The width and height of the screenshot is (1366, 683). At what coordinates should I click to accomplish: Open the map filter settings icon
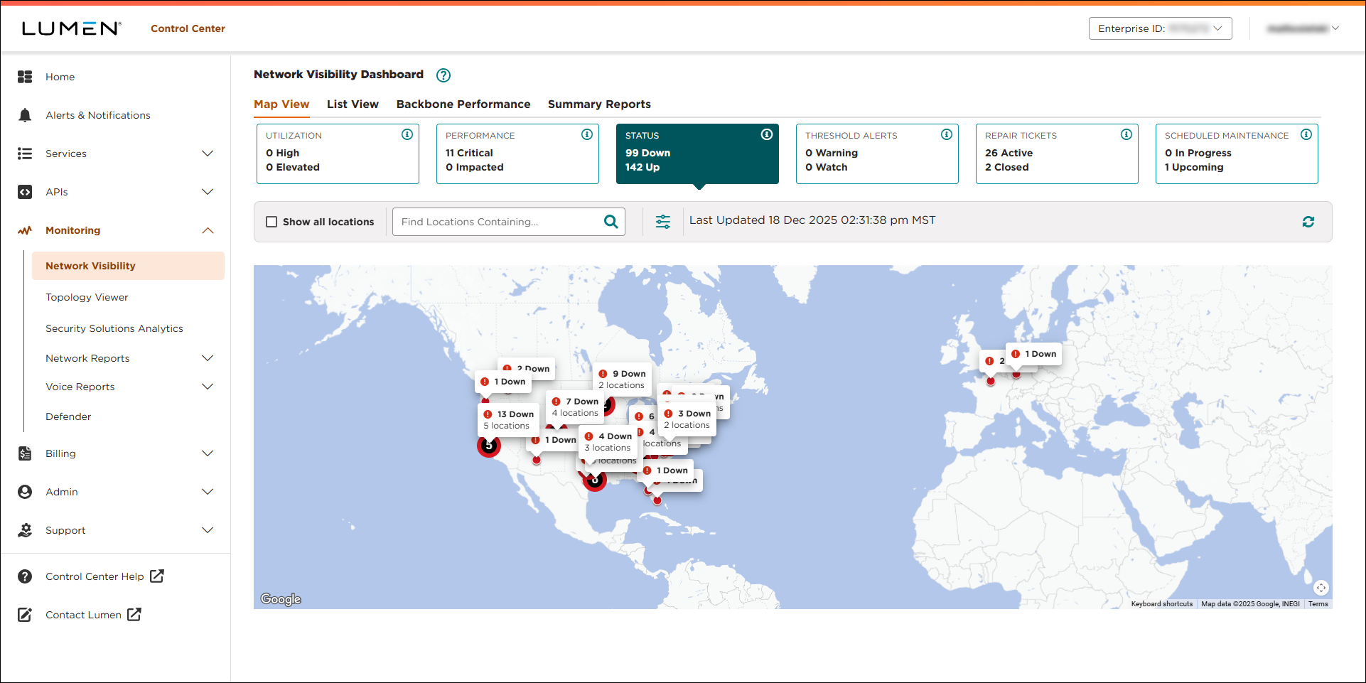tap(662, 221)
